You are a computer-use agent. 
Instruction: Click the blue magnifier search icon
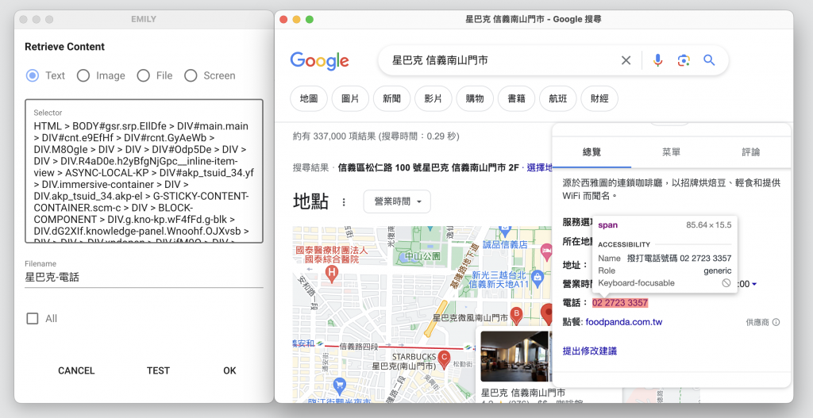pos(709,60)
